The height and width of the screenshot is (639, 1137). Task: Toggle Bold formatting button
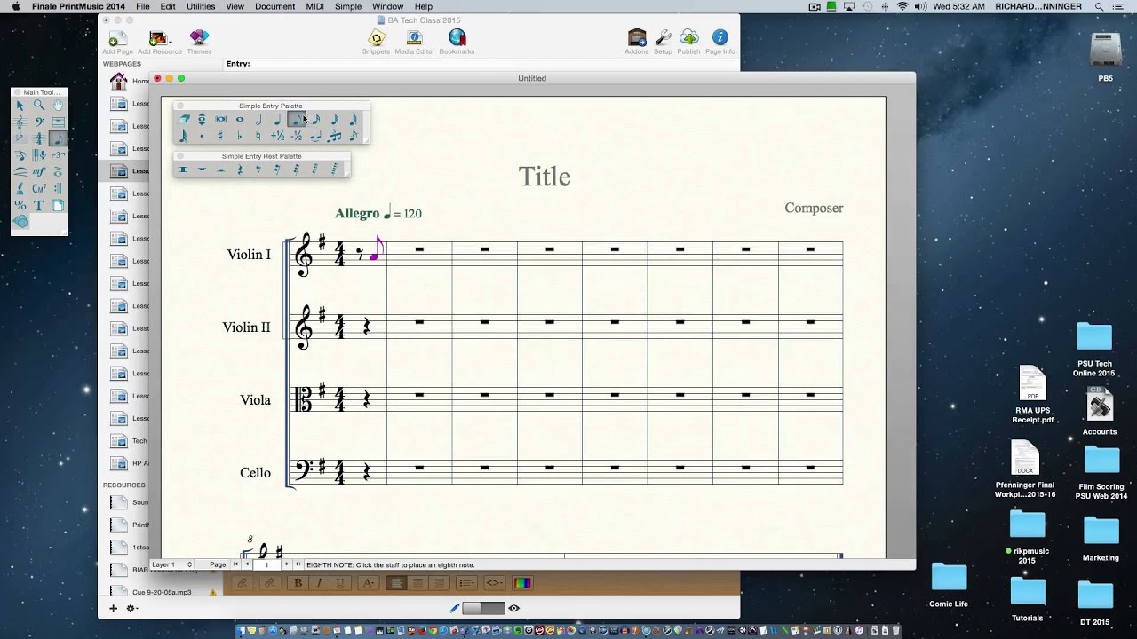click(298, 583)
